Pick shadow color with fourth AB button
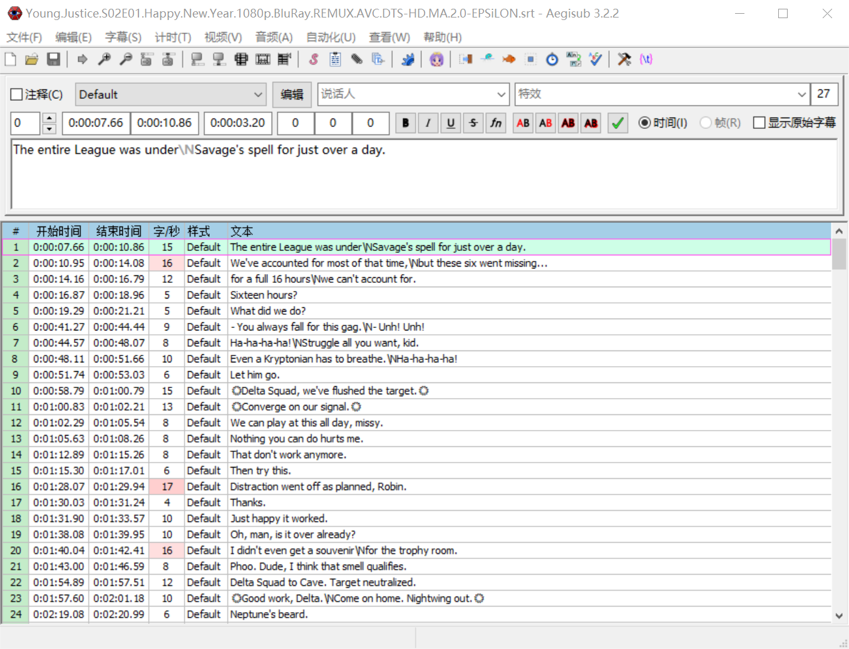The height and width of the screenshot is (649, 849). [x=590, y=123]
